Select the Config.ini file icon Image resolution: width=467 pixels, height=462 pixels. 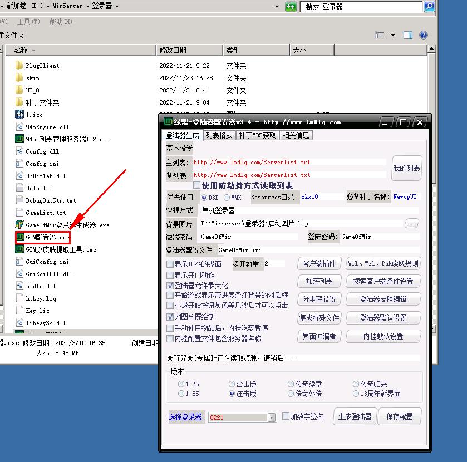19,164
